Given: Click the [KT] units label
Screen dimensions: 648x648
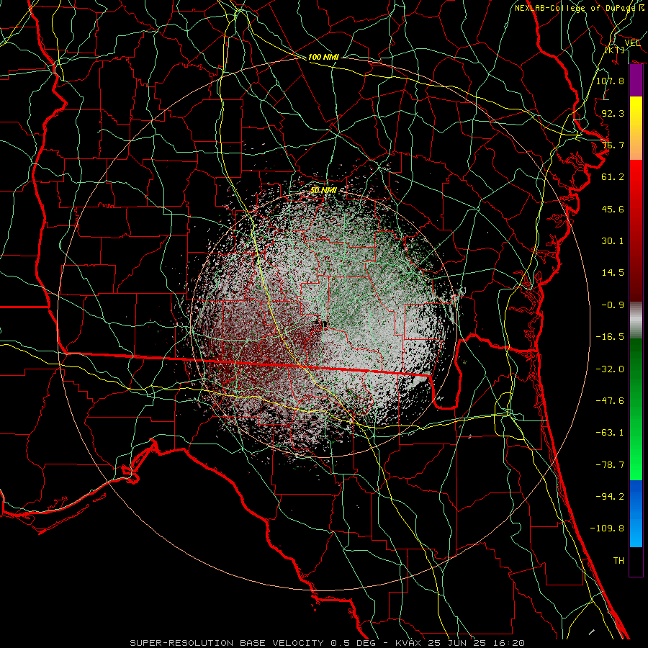Looking at the screenshot, I should click(615, 50).
